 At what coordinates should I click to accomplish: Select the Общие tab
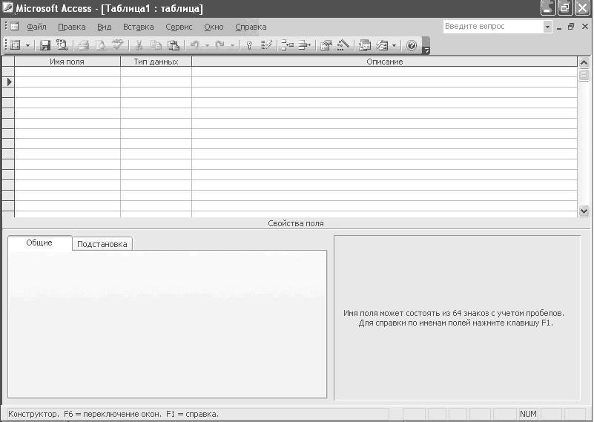pyautogui.click(x=39, y=243)
